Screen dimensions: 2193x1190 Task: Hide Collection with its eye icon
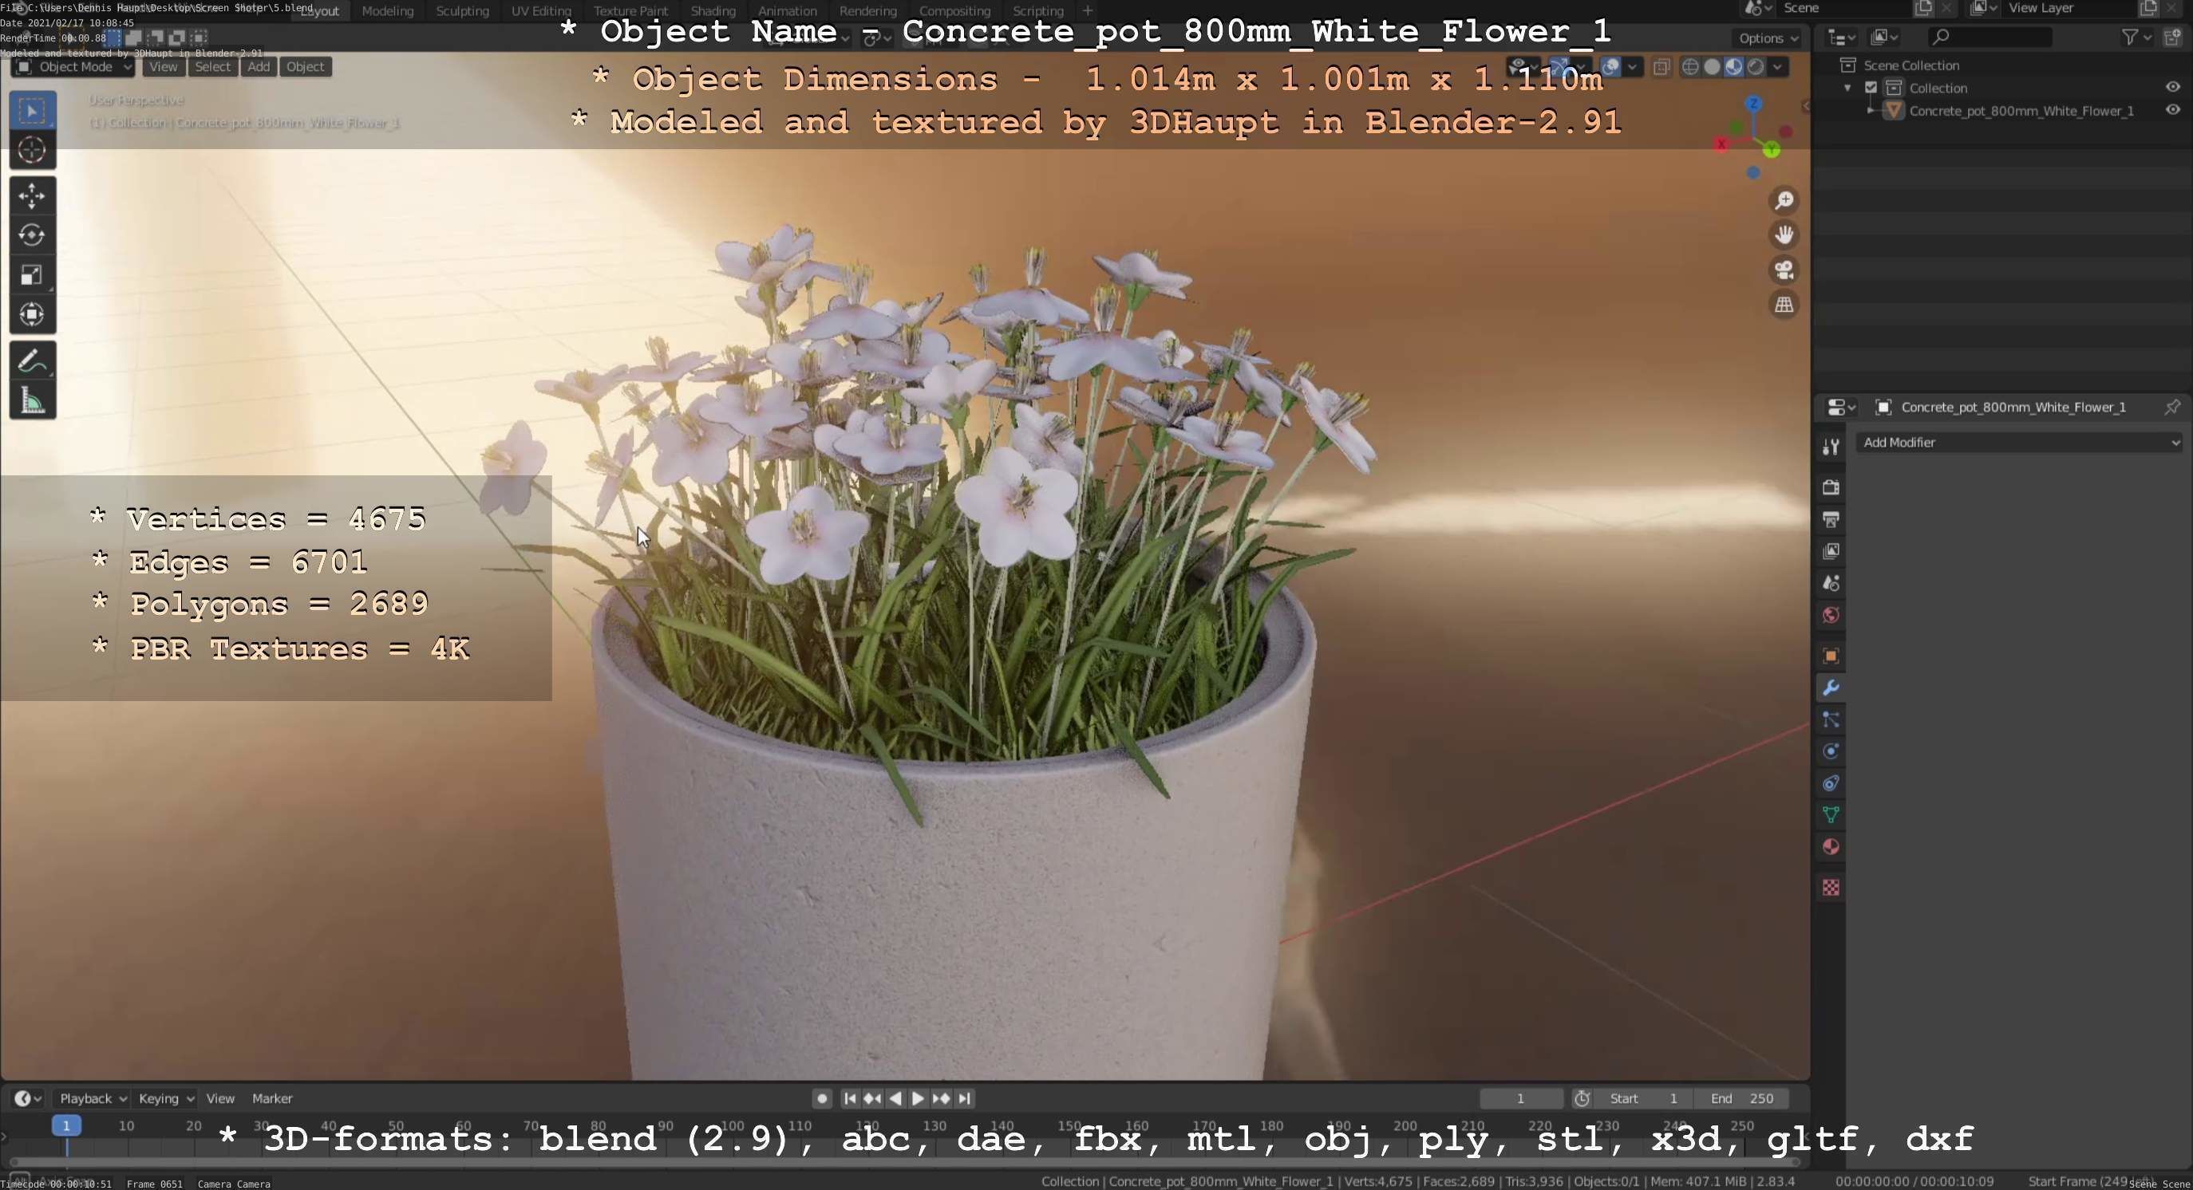pos(2172,87)
